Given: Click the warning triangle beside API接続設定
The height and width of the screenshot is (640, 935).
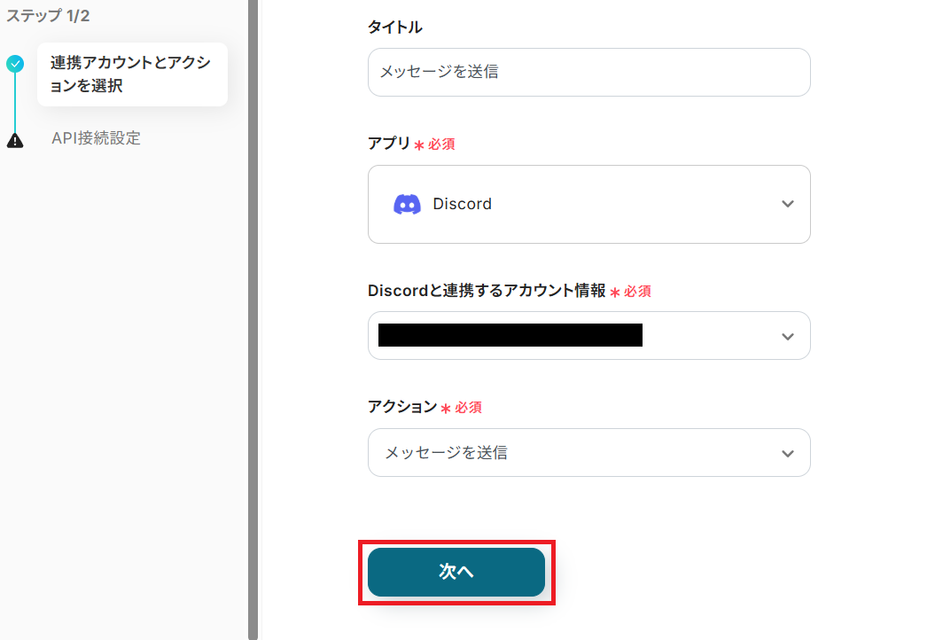Looking at the screenshot, I should pyautogui.click(x=15, y=139).
